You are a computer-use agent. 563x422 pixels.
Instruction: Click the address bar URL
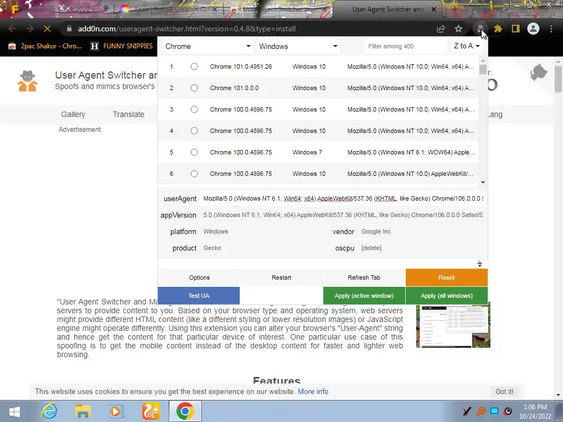coord(187,29)
